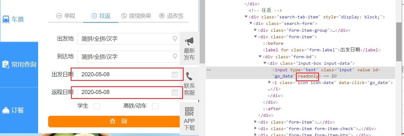The width and height of the screenshot is (404, 136).
Task: Open calendar icon in 出发日期 field
Action: coord(175,74)
